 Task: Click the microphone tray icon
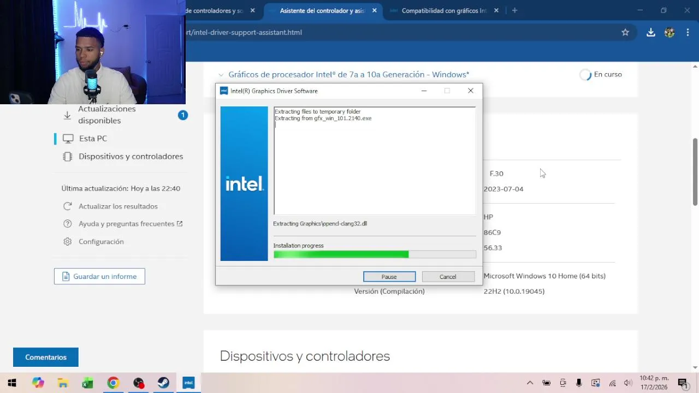tap(579, 383)
